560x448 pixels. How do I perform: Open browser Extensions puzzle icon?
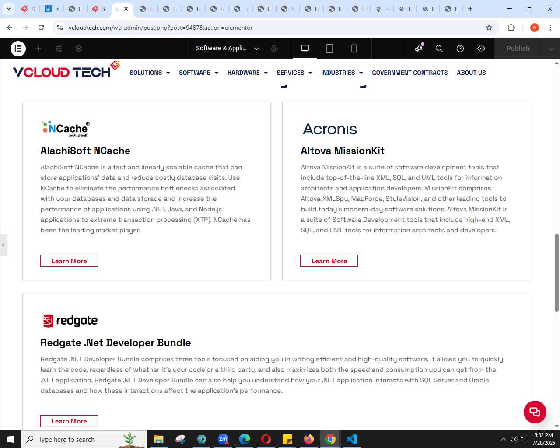coord(511,28)
